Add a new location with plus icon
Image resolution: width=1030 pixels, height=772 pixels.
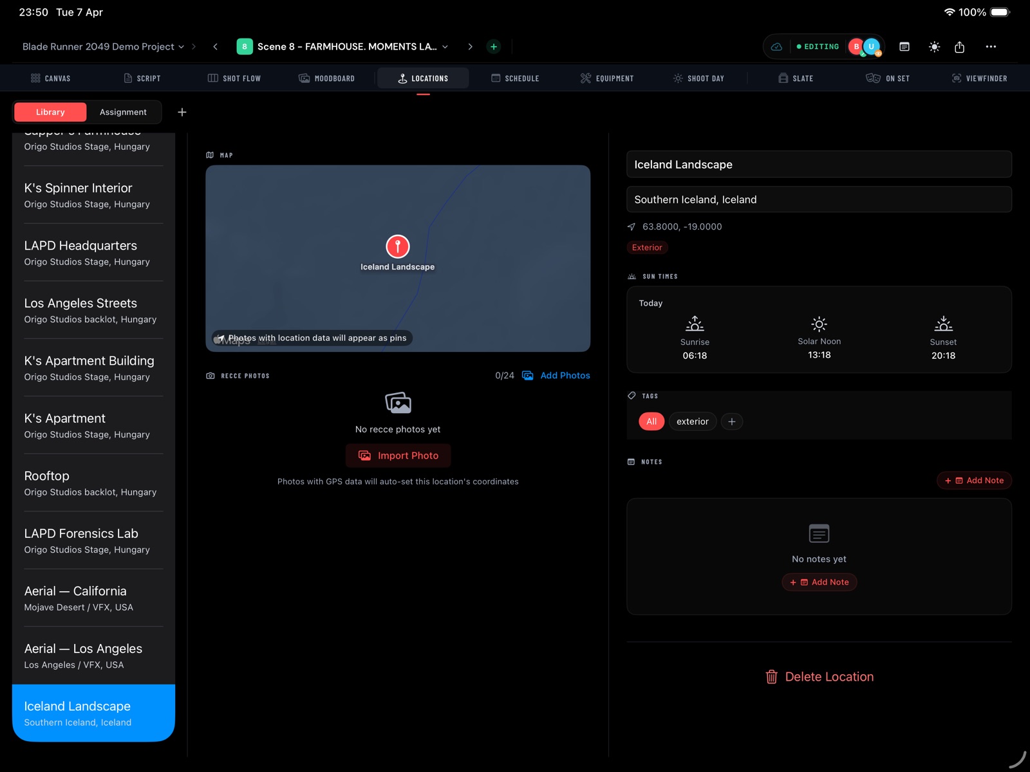point(182,112)
